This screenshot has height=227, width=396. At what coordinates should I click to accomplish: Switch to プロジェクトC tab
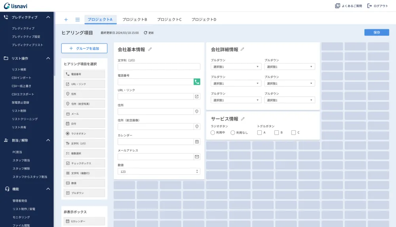coord(169,19)
